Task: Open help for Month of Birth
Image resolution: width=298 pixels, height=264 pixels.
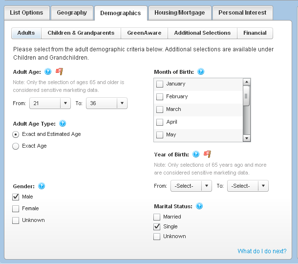Action: pyautogui.click(x=200, y=72)
